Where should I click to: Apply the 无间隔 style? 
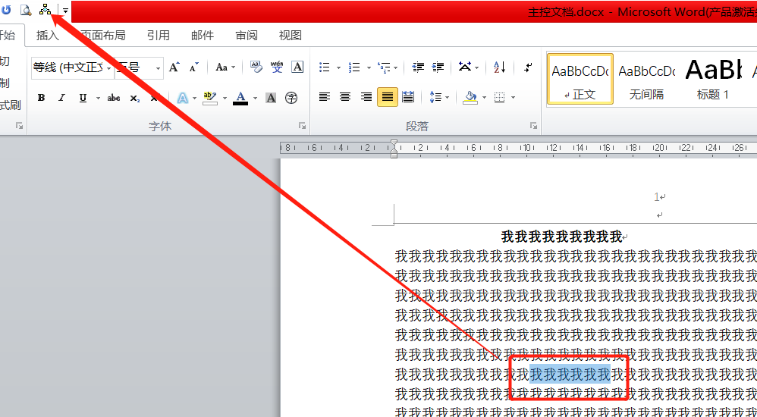646,80
